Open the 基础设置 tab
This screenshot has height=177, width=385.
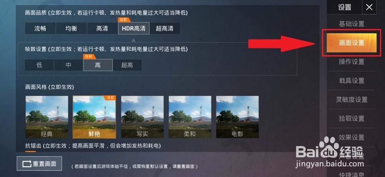coord(352,24)
